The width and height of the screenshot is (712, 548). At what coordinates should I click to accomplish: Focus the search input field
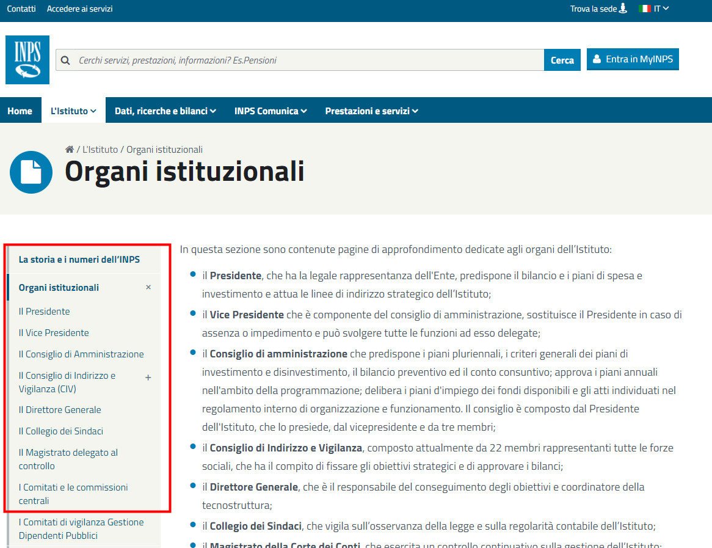300,60
